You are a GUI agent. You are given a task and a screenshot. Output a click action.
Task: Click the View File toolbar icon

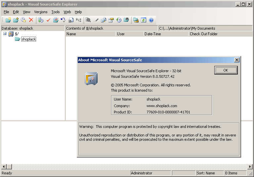pos(88,20)
